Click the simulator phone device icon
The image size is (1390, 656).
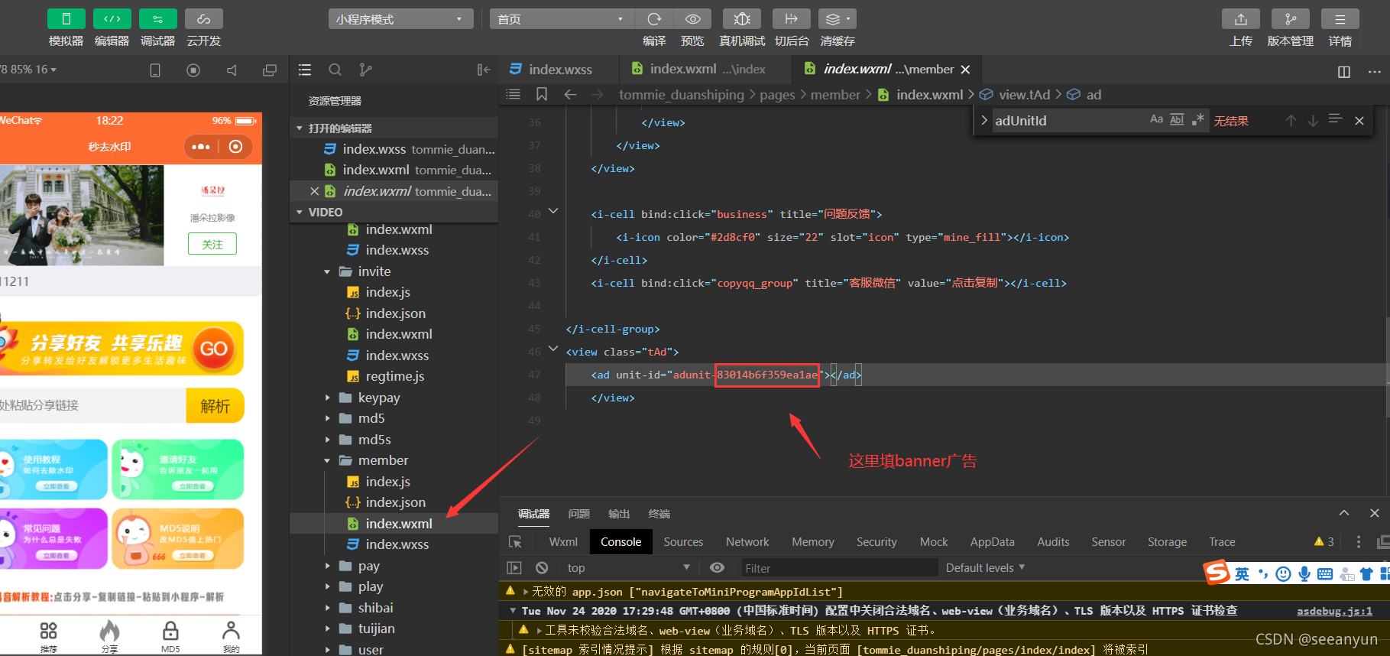pyautogui.click(x=154, y=70)
